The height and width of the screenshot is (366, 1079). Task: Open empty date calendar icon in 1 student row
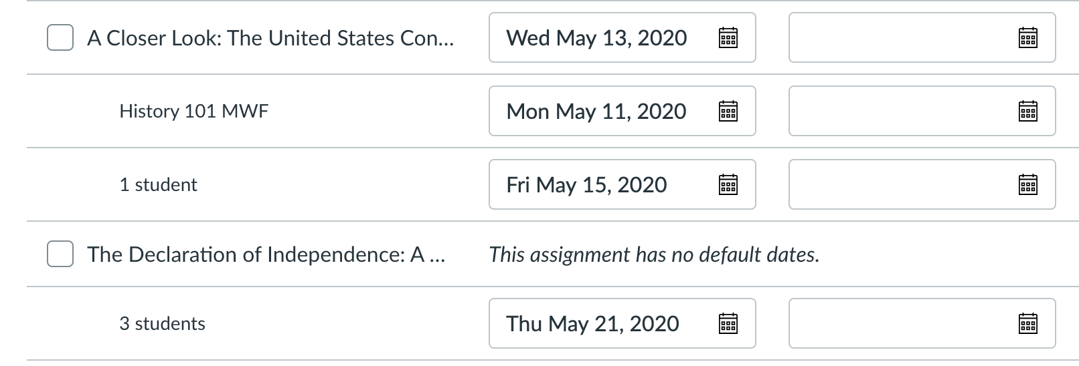(1027, 184)
